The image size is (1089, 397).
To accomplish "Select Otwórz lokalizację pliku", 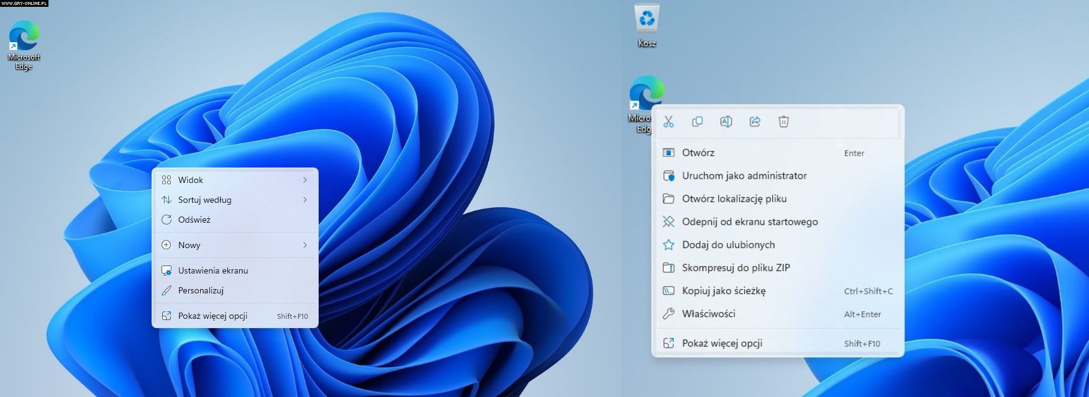I will pyautogui.click(x=734, y=198).
